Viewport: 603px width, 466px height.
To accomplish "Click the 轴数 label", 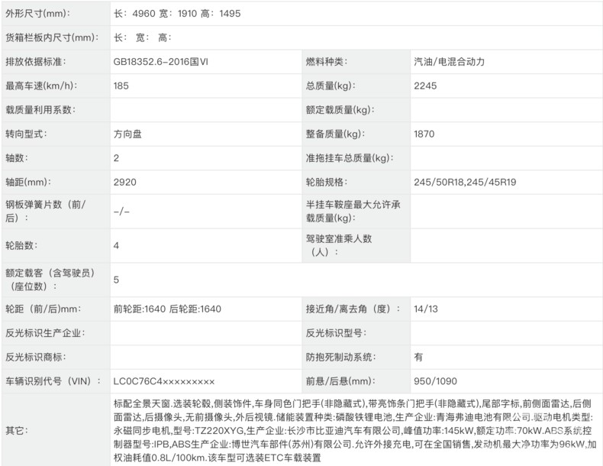I will point(17,158).
